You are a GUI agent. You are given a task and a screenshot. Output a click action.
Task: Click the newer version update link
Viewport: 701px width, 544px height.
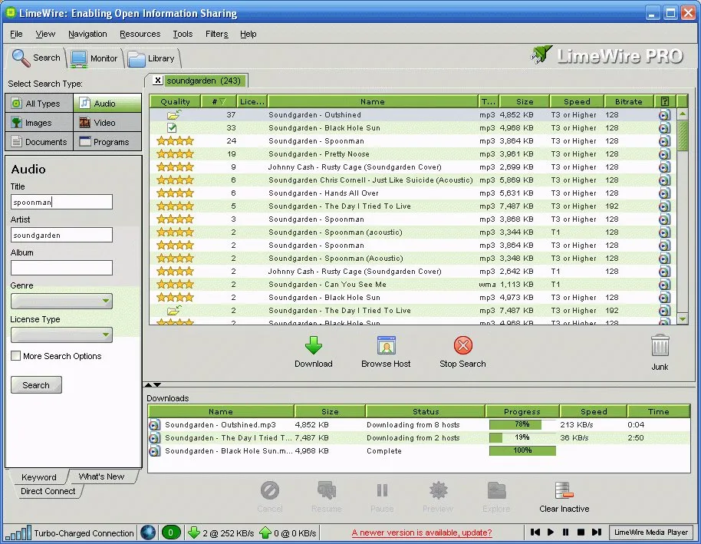point(420,532)
